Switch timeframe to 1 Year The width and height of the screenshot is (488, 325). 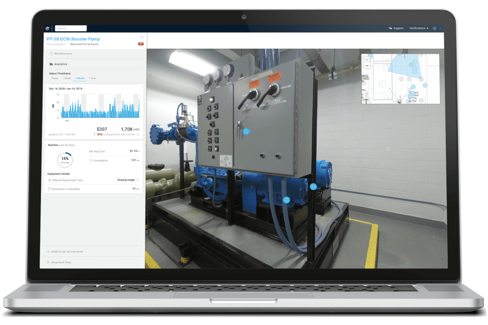coord(92,78)
